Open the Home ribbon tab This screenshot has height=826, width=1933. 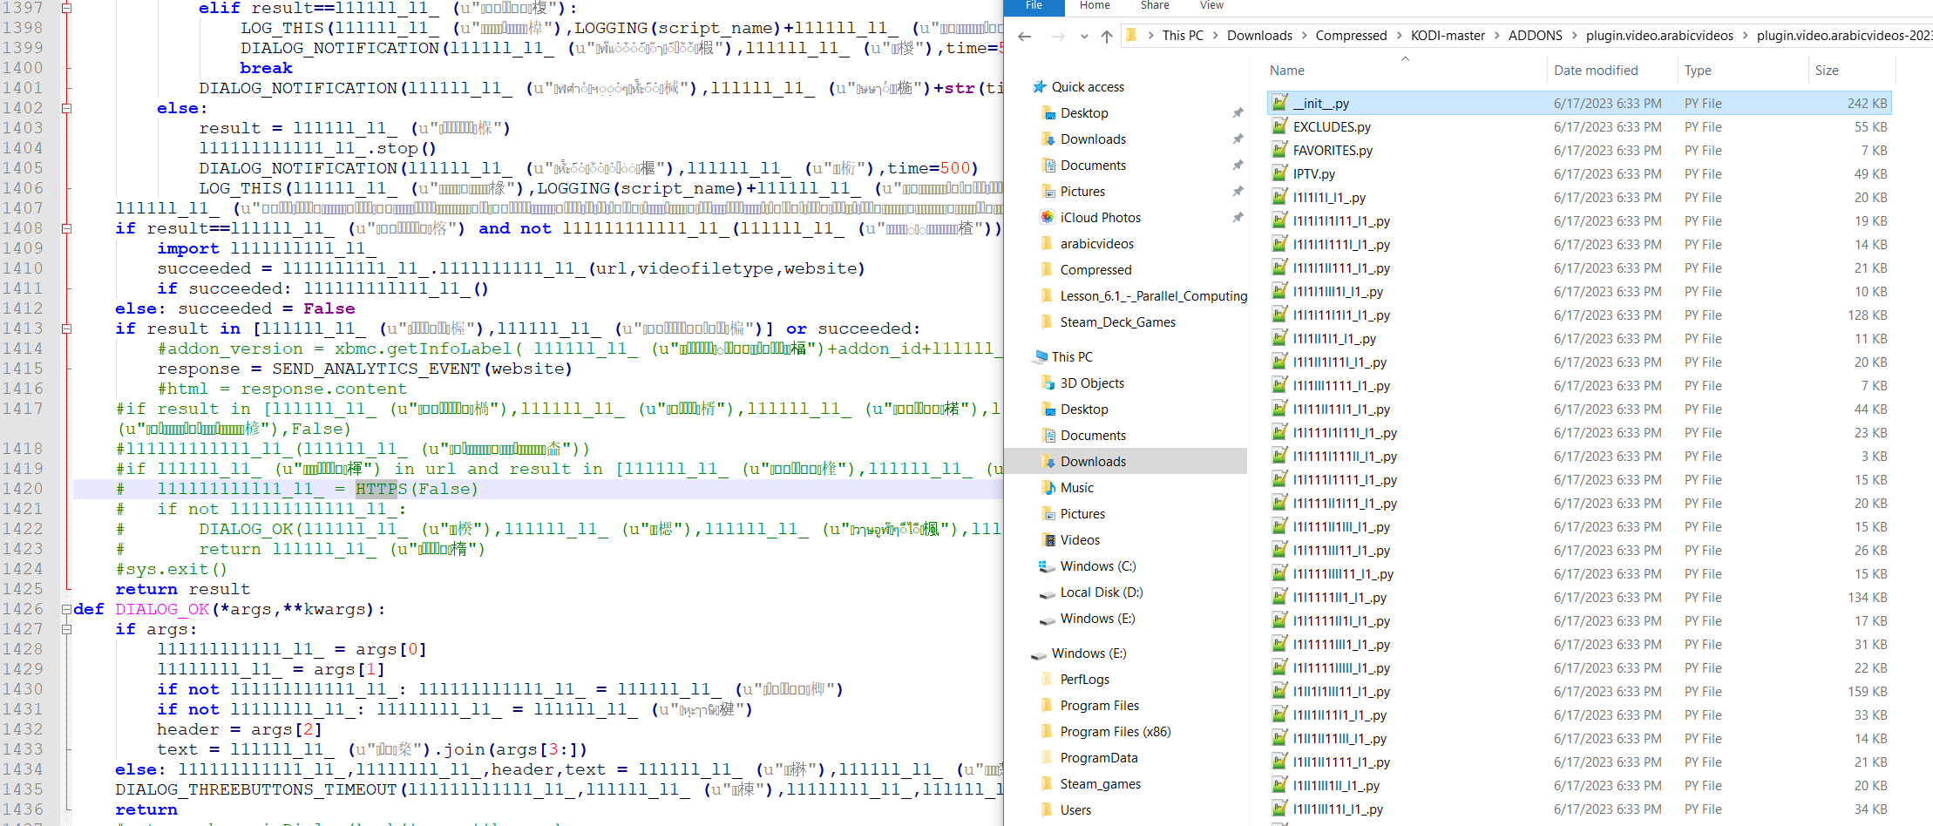coord(1095,6)
